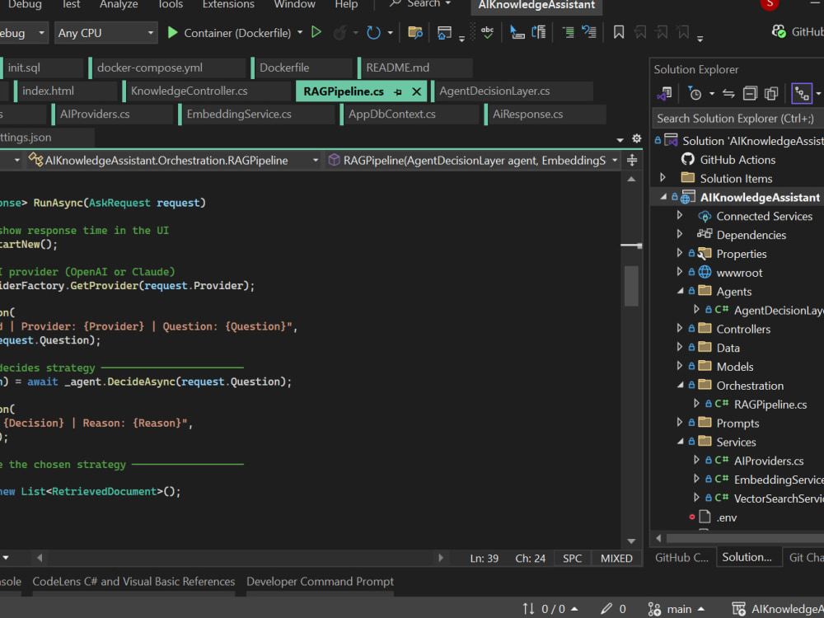Open the README.md tab
The height and width of the screenshot is (618, 824).
click(x=415, y=68)
